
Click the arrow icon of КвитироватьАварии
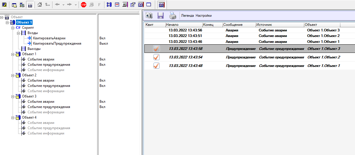click(30, 38)
